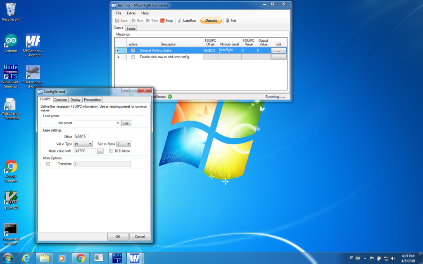Click the Stop icon in MobiFlight toolbar
The height and width of the screenshot is (264, 423).
(x=162, y=21)
